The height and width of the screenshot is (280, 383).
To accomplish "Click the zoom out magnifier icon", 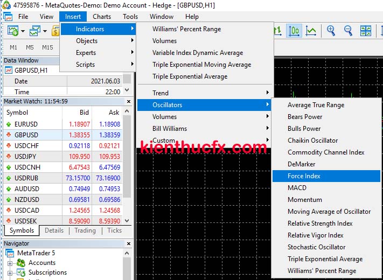I will tap(348, 31).
